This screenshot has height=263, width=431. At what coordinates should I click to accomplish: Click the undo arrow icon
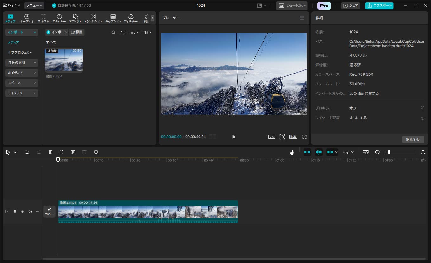[27, 152]
